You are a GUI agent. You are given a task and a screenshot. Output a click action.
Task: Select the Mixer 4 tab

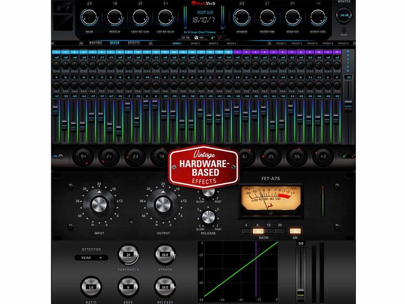232,44
